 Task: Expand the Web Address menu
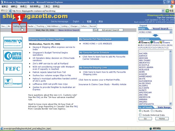(x=54, y=26)
